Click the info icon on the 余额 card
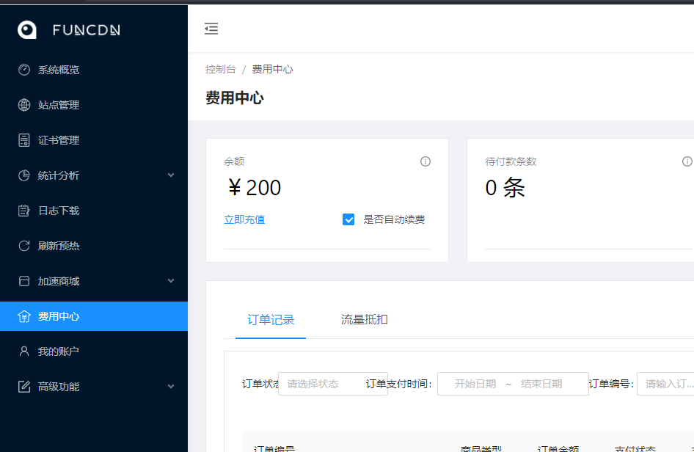 pos(425,161)
